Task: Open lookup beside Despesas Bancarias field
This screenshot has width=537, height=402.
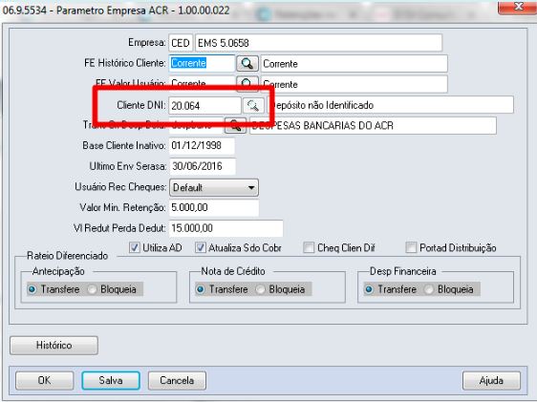Action: tap(235, 125)
